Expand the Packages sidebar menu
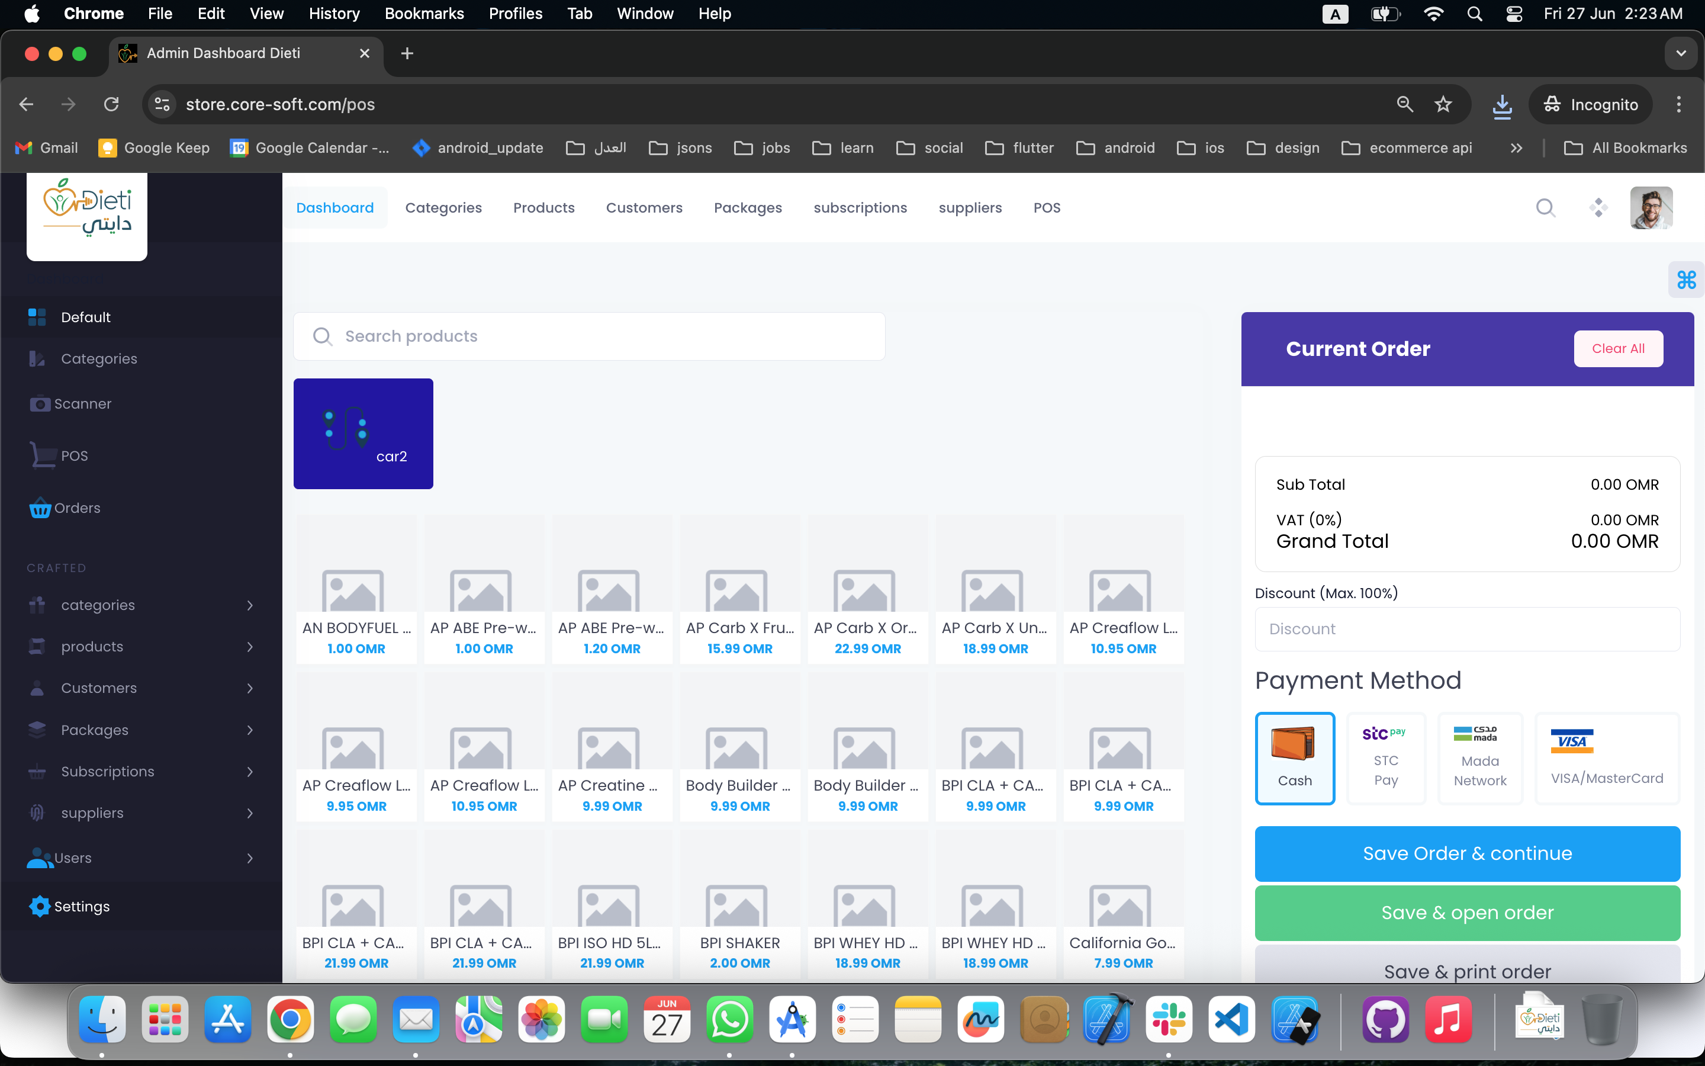1705x1066 pixels. click(141, 730)
